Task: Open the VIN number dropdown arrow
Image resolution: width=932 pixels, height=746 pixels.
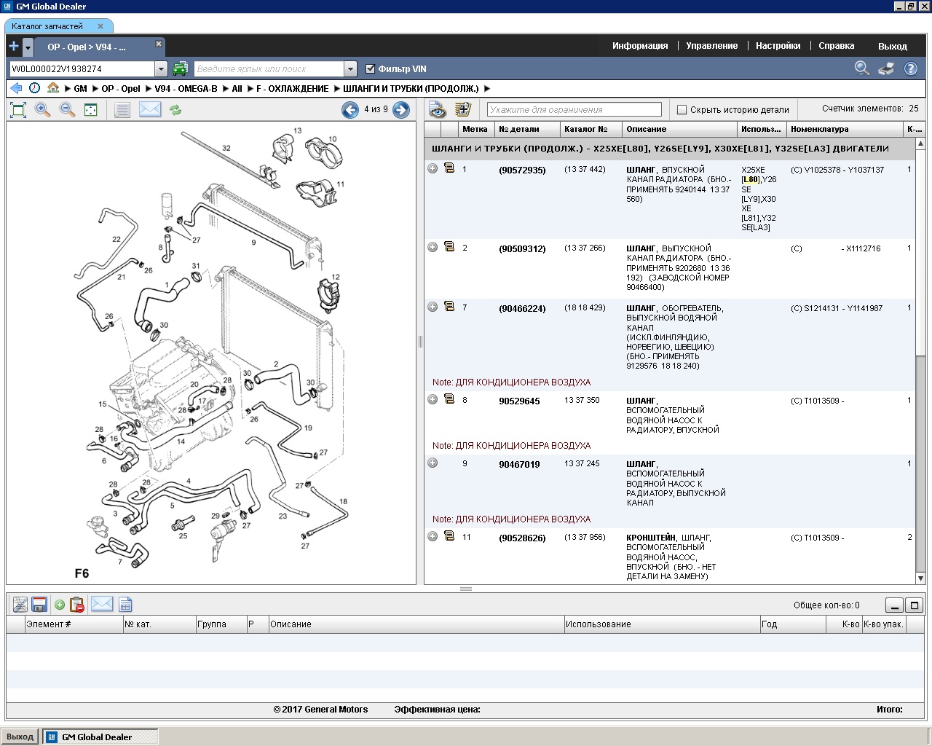Action: (x=162, y=69)
